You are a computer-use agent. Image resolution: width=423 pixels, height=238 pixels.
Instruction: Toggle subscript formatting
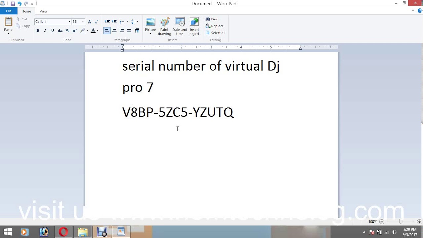pos(67,31)
